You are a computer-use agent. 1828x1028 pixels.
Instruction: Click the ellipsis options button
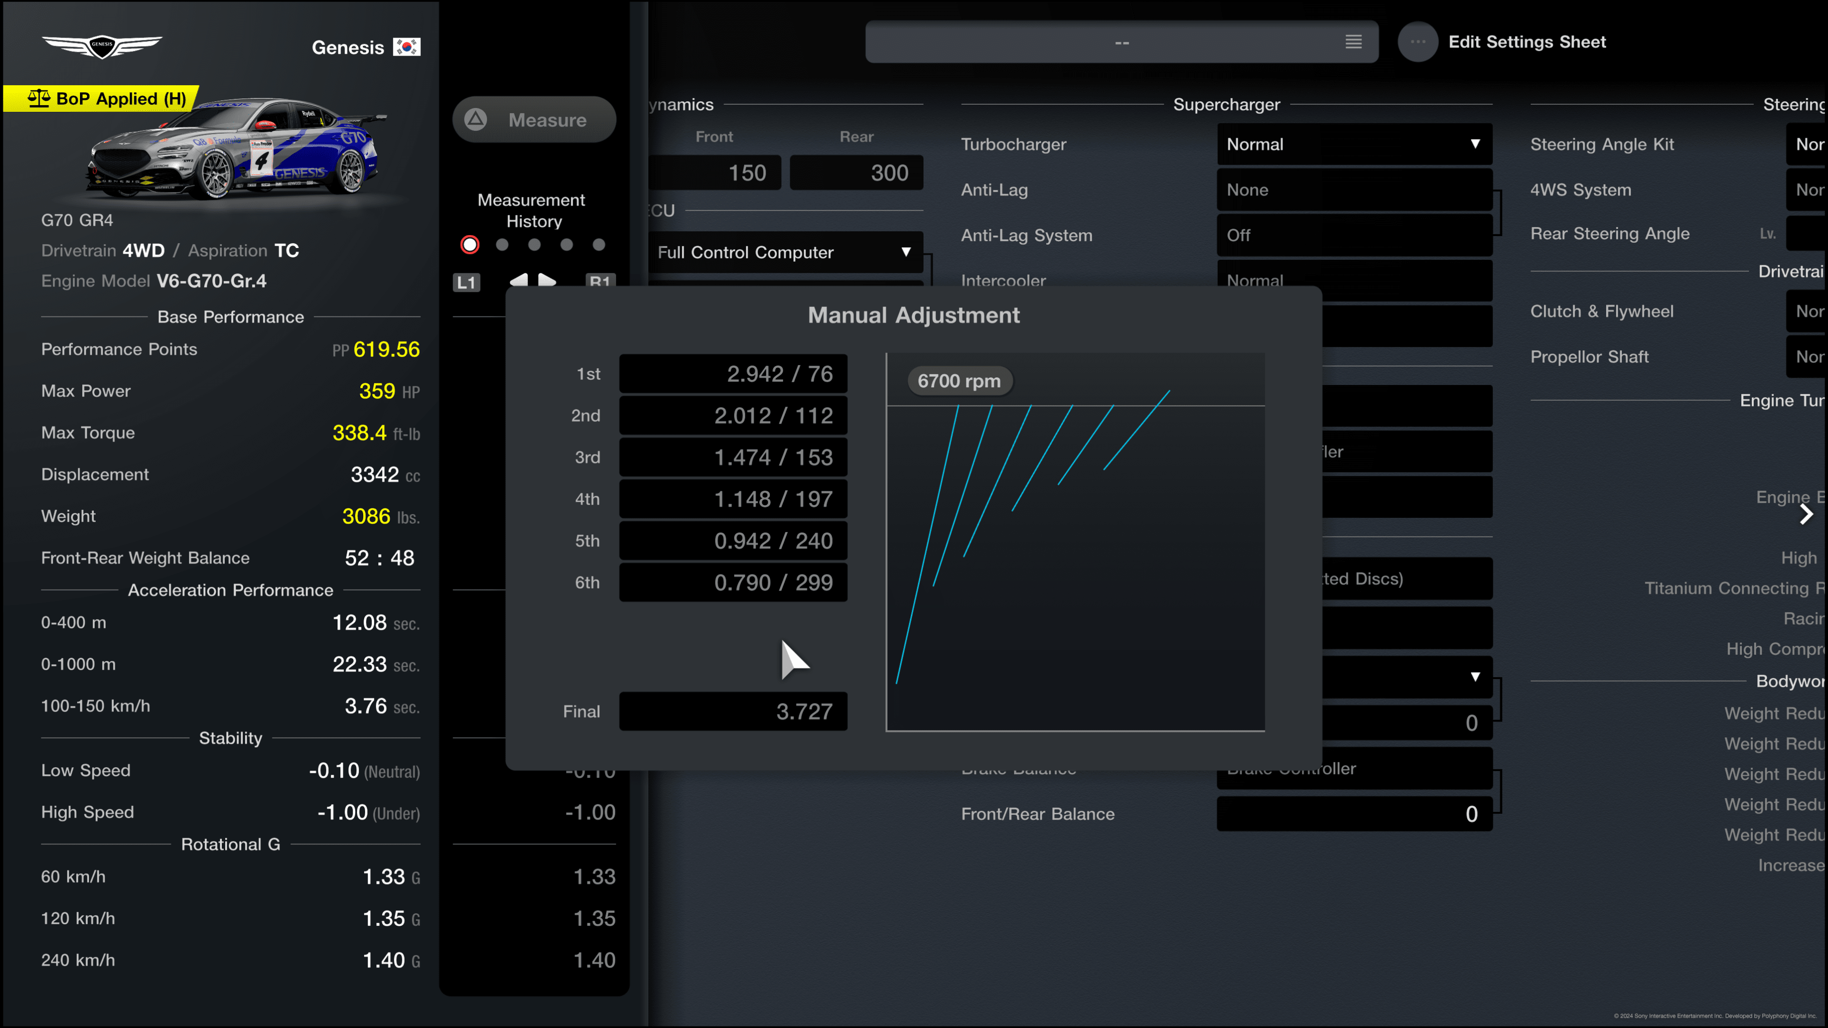[x=1418, y=42]
